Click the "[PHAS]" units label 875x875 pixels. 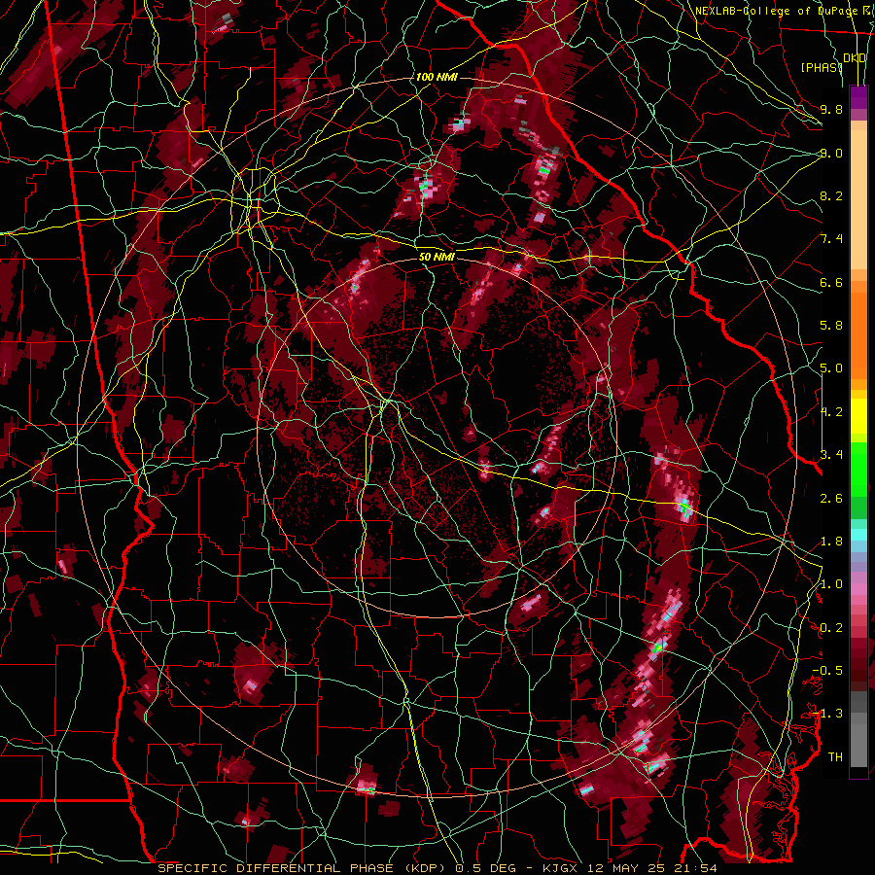pyautogui.click(x=822, y=67)
